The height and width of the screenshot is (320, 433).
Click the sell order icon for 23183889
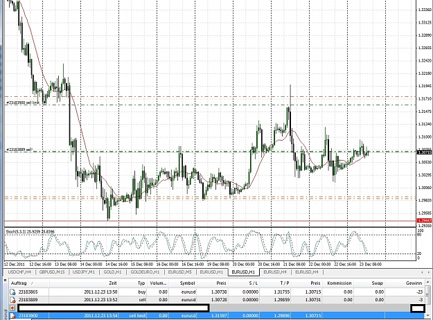pos(12,300)
